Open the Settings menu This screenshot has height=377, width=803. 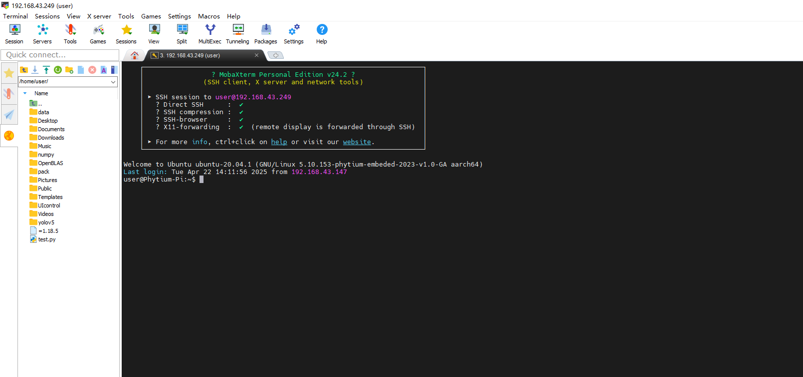180,16
